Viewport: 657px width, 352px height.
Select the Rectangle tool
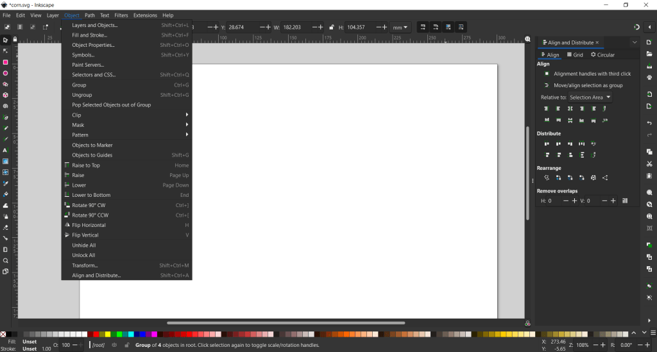point(5,62)
